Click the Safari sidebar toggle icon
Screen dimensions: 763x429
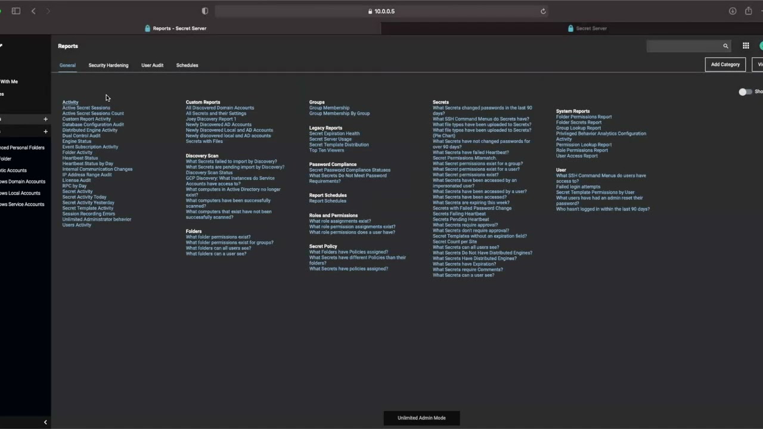(16, 11)
